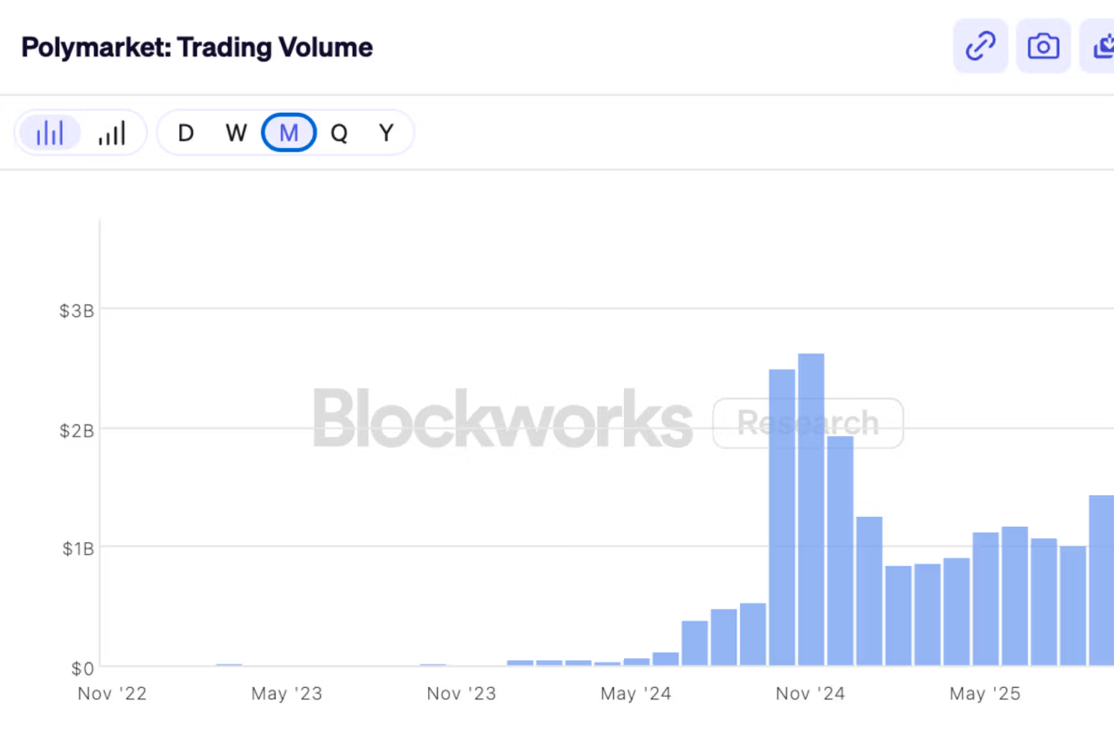Click the May '25 axis label

984,693
